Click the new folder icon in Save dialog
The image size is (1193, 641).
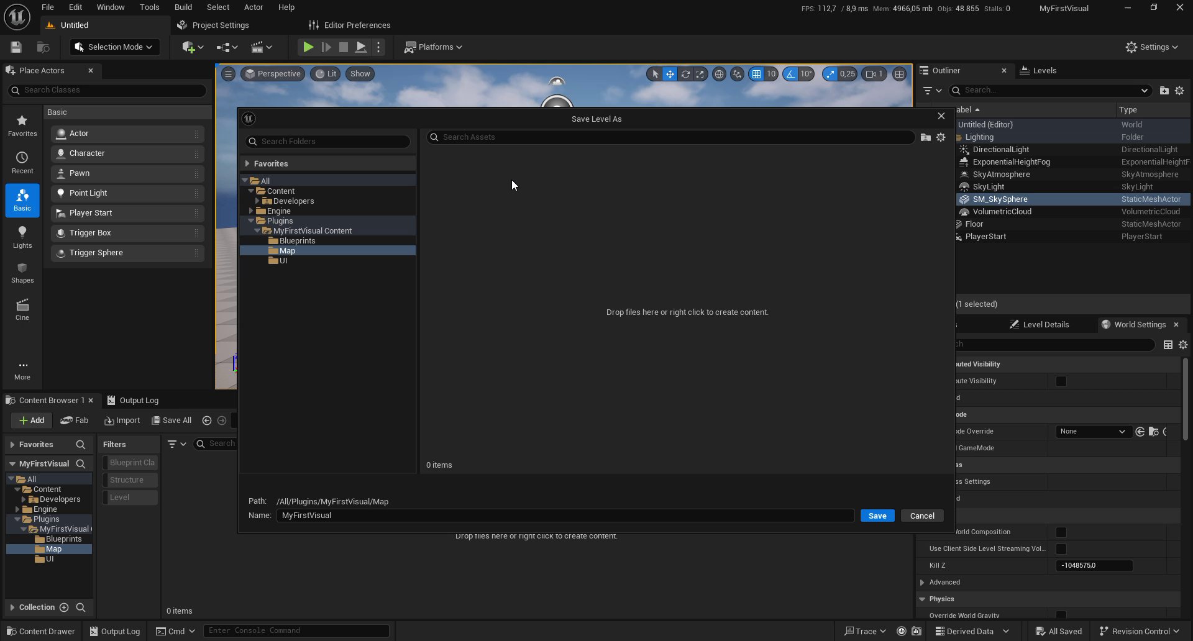(925, 137)
